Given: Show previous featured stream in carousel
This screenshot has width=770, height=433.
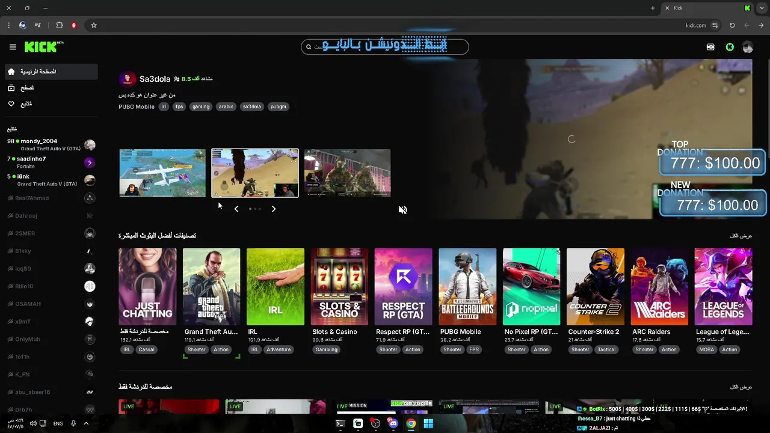Looking at the screenshot, I should click(236, 209).
